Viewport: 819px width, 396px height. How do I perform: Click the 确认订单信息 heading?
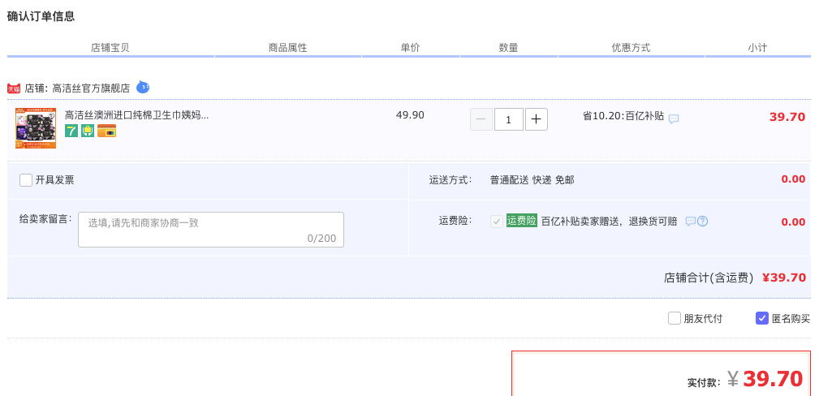click(41, 16)
